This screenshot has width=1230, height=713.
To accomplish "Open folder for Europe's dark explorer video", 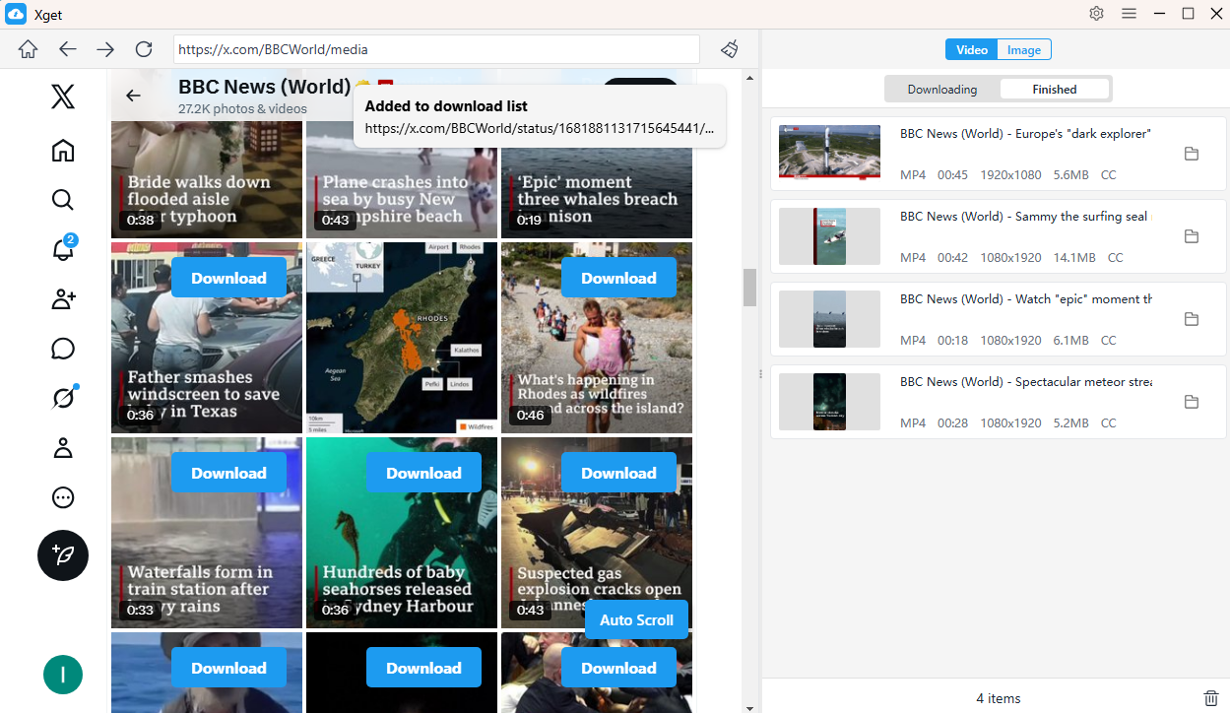I will [x=1191, y=154].
